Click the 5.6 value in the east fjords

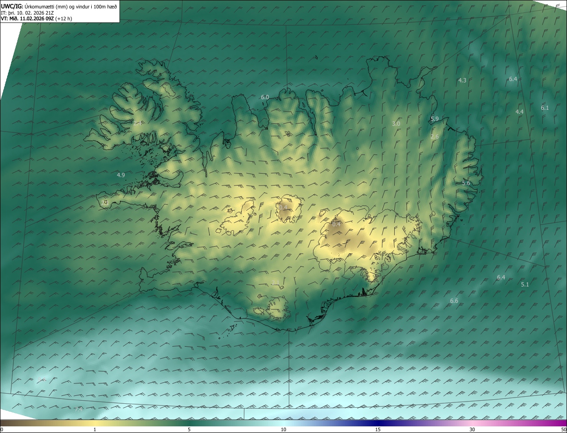click(x=466, y=183)
